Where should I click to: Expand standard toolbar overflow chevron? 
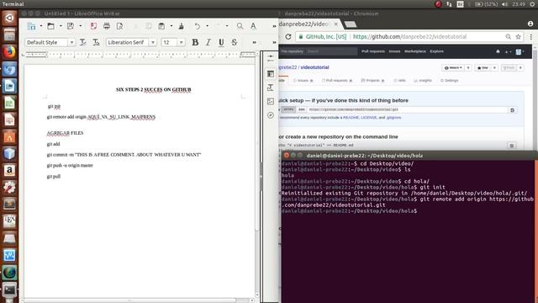click(274, 26)
